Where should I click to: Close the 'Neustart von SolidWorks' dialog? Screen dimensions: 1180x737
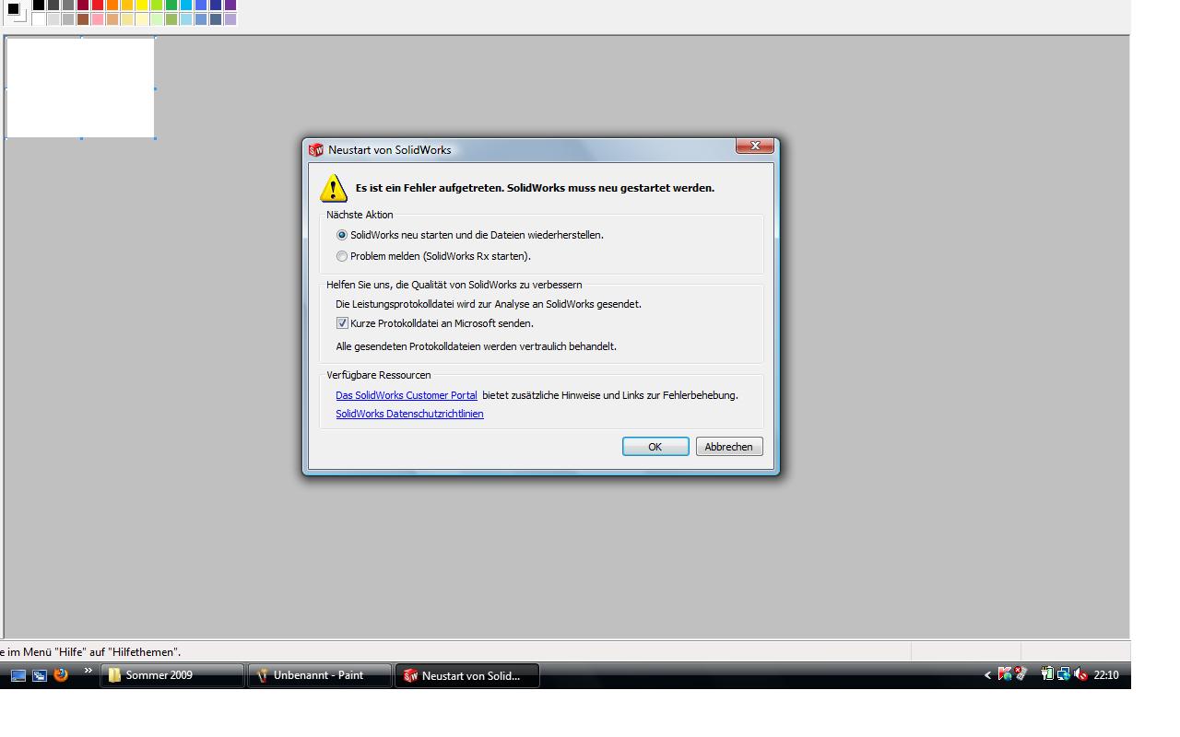click(x=755, y=146)
